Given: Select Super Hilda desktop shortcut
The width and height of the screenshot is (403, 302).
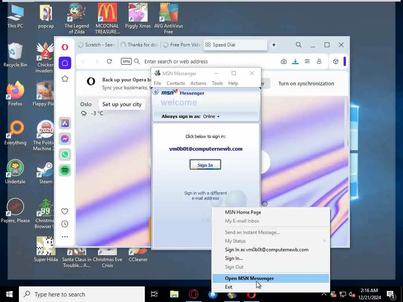Looking at the screenshot, I should (46, 249).
